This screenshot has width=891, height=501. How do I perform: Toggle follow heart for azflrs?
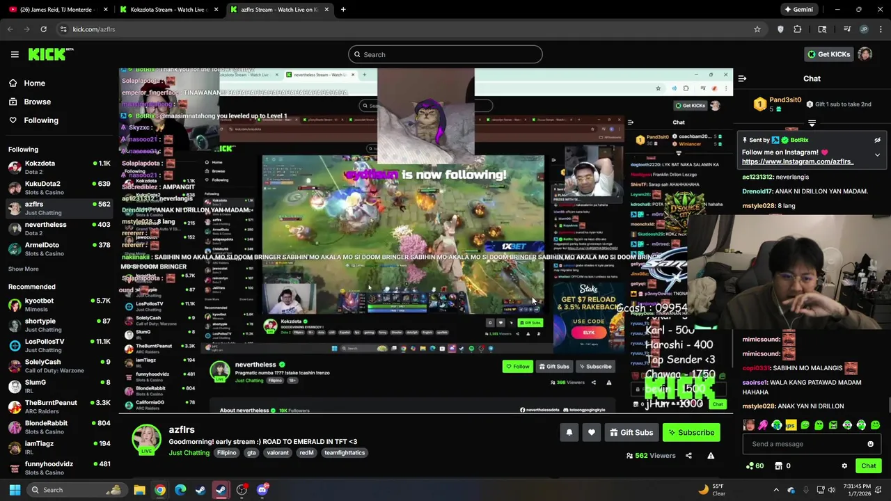tap(591, 433)
